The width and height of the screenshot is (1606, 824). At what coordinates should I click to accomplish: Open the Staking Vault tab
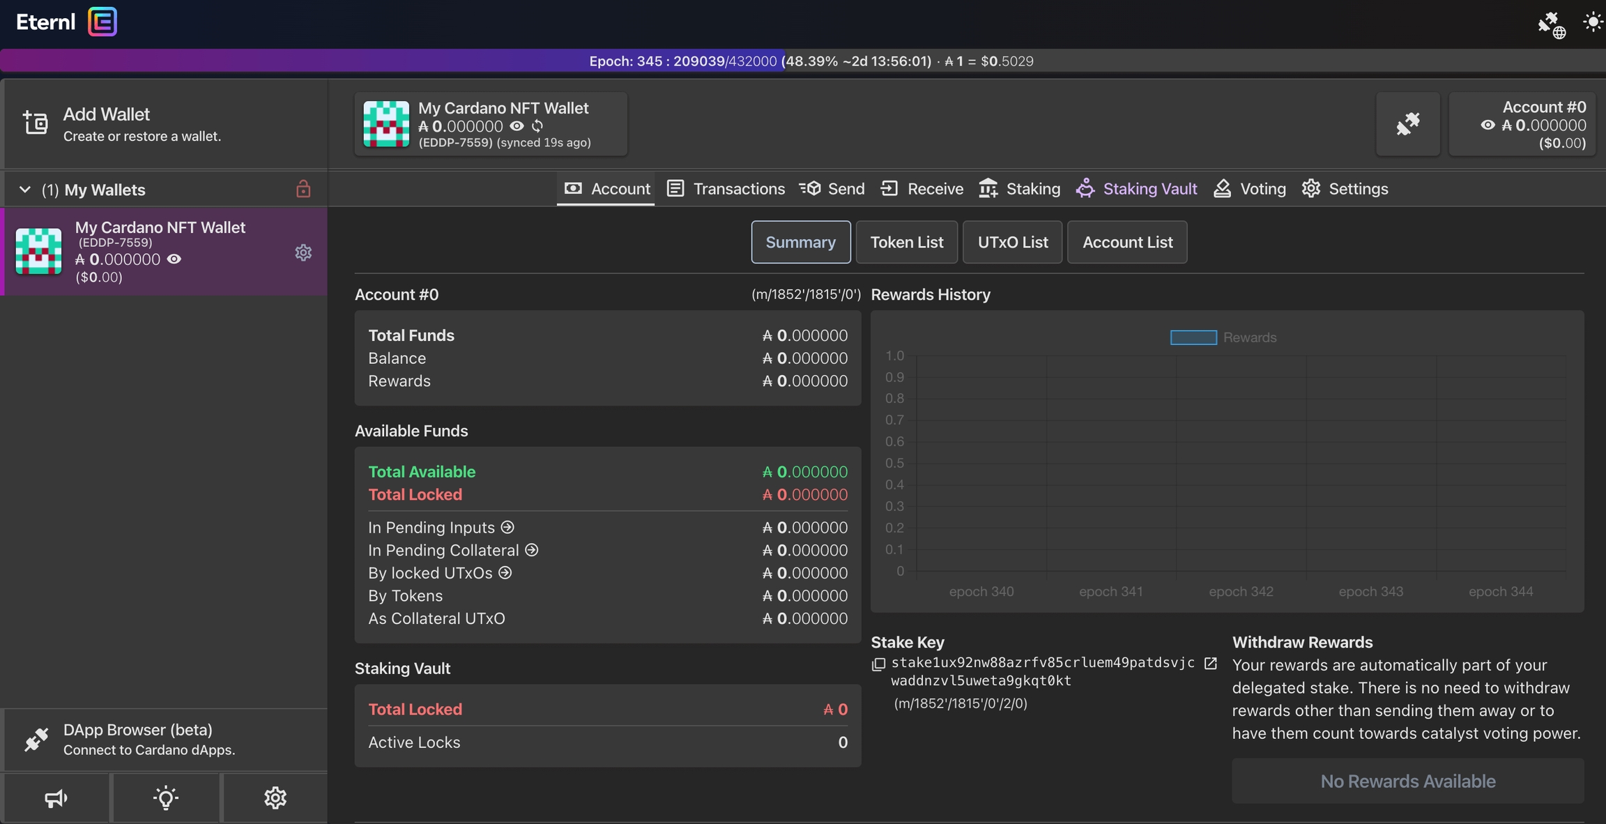pyautogui.click(x=1136, y=189)
